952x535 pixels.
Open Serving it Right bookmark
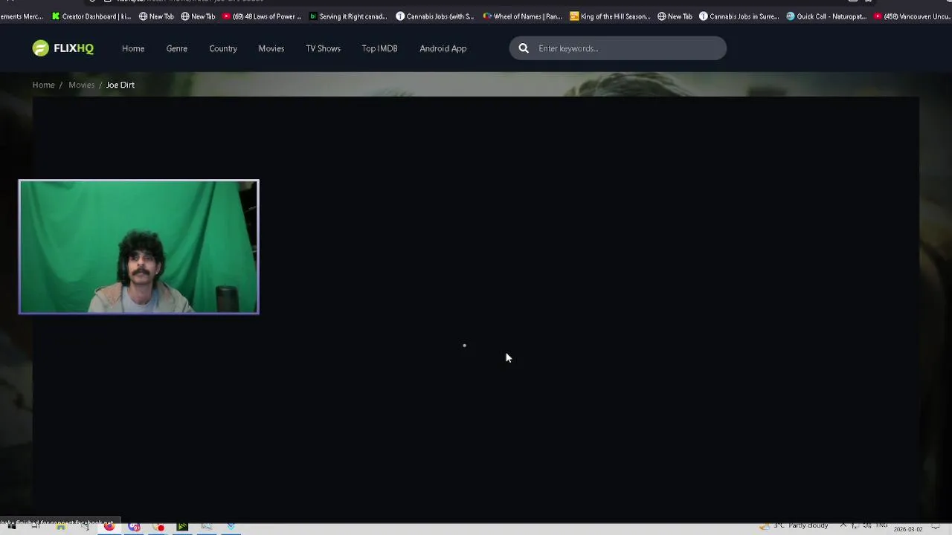(348, 16)
